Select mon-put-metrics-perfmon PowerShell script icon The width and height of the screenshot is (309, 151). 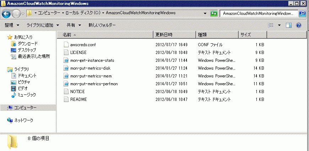tap(66, 84)
